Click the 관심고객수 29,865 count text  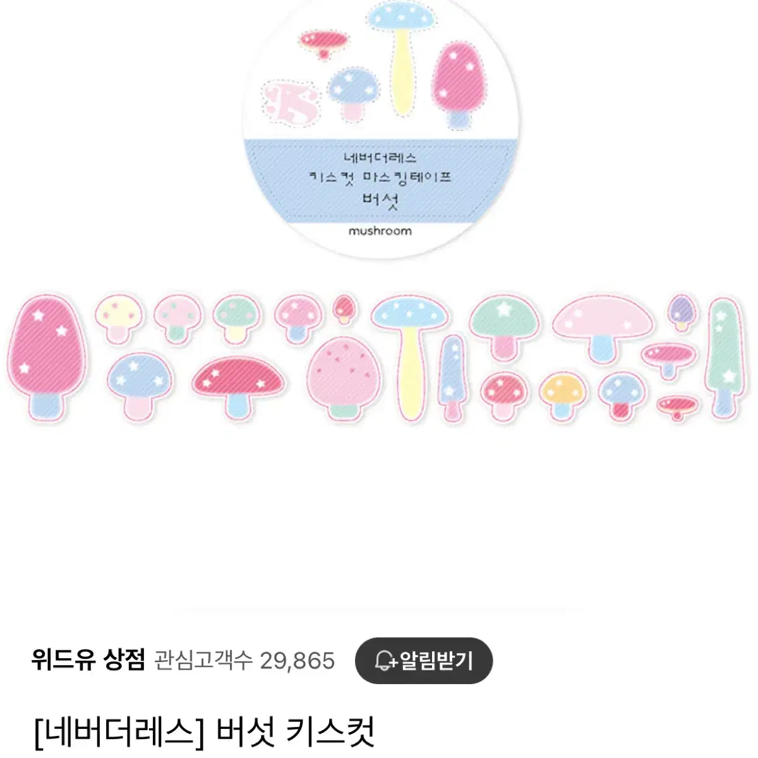click(244, 661)
